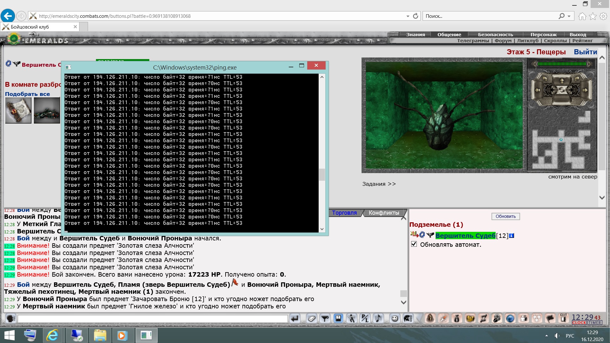The image size is (610, 343).
Task: Click the black flag icon in bottom toolbar
Action: (x=550, y=318)
